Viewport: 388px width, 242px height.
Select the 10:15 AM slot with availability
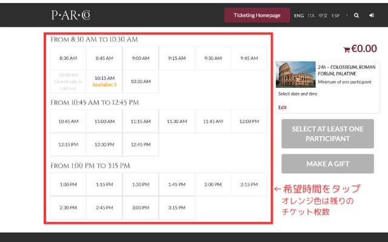coord(104,81)
